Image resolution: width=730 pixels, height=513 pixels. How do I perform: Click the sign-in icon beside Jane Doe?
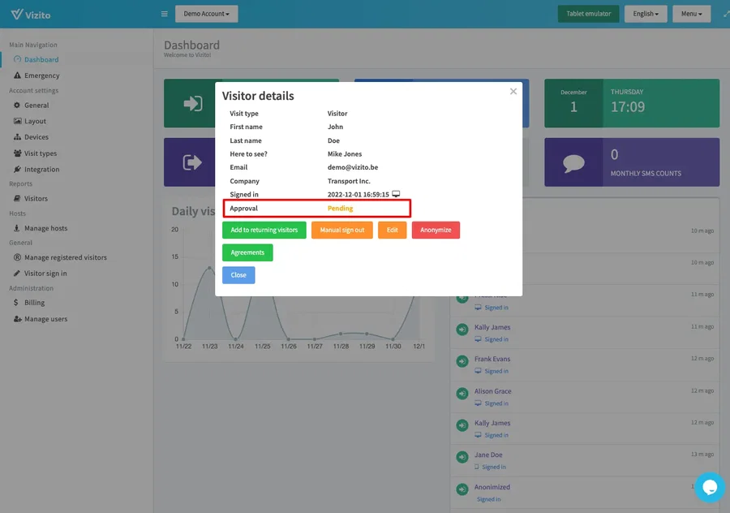click(462, 457)
